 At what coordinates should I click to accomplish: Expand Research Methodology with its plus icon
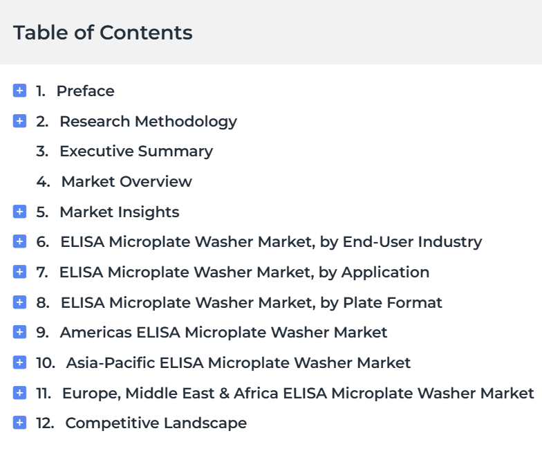[x=19, y=121]
